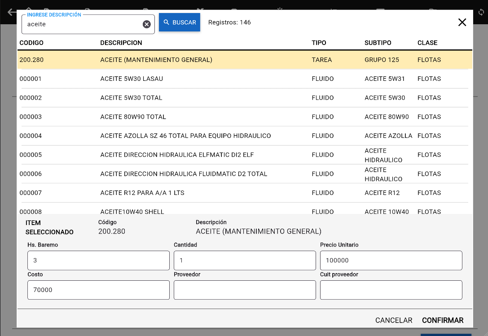Select row ACEITE 5W30 TOTAL
488x336 pixels.
coord(245,98)
